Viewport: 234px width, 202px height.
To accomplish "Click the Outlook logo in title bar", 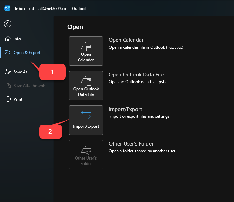I will tap(7, 8).
